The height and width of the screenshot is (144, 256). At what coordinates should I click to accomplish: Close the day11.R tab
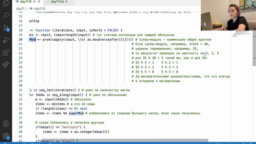39,2
